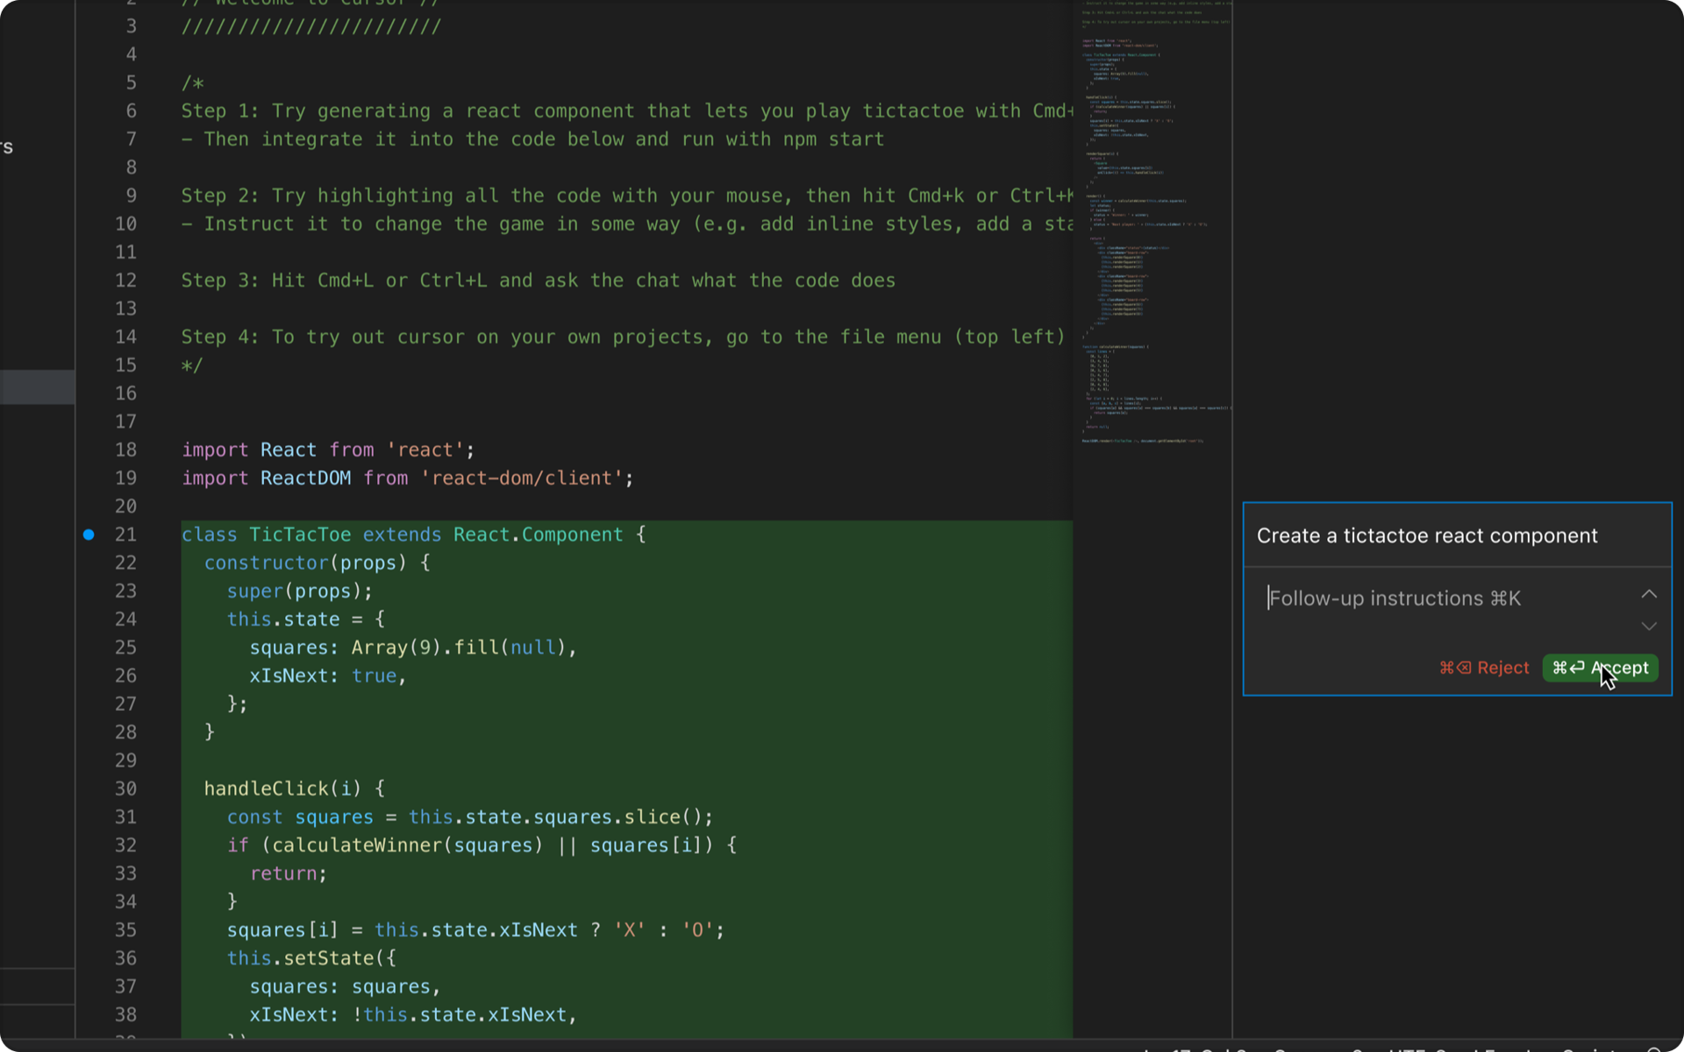Click 'class TicTacToe extends React.Component' line
This screenshot has width=1684, height=1052.
click(414, 535)
